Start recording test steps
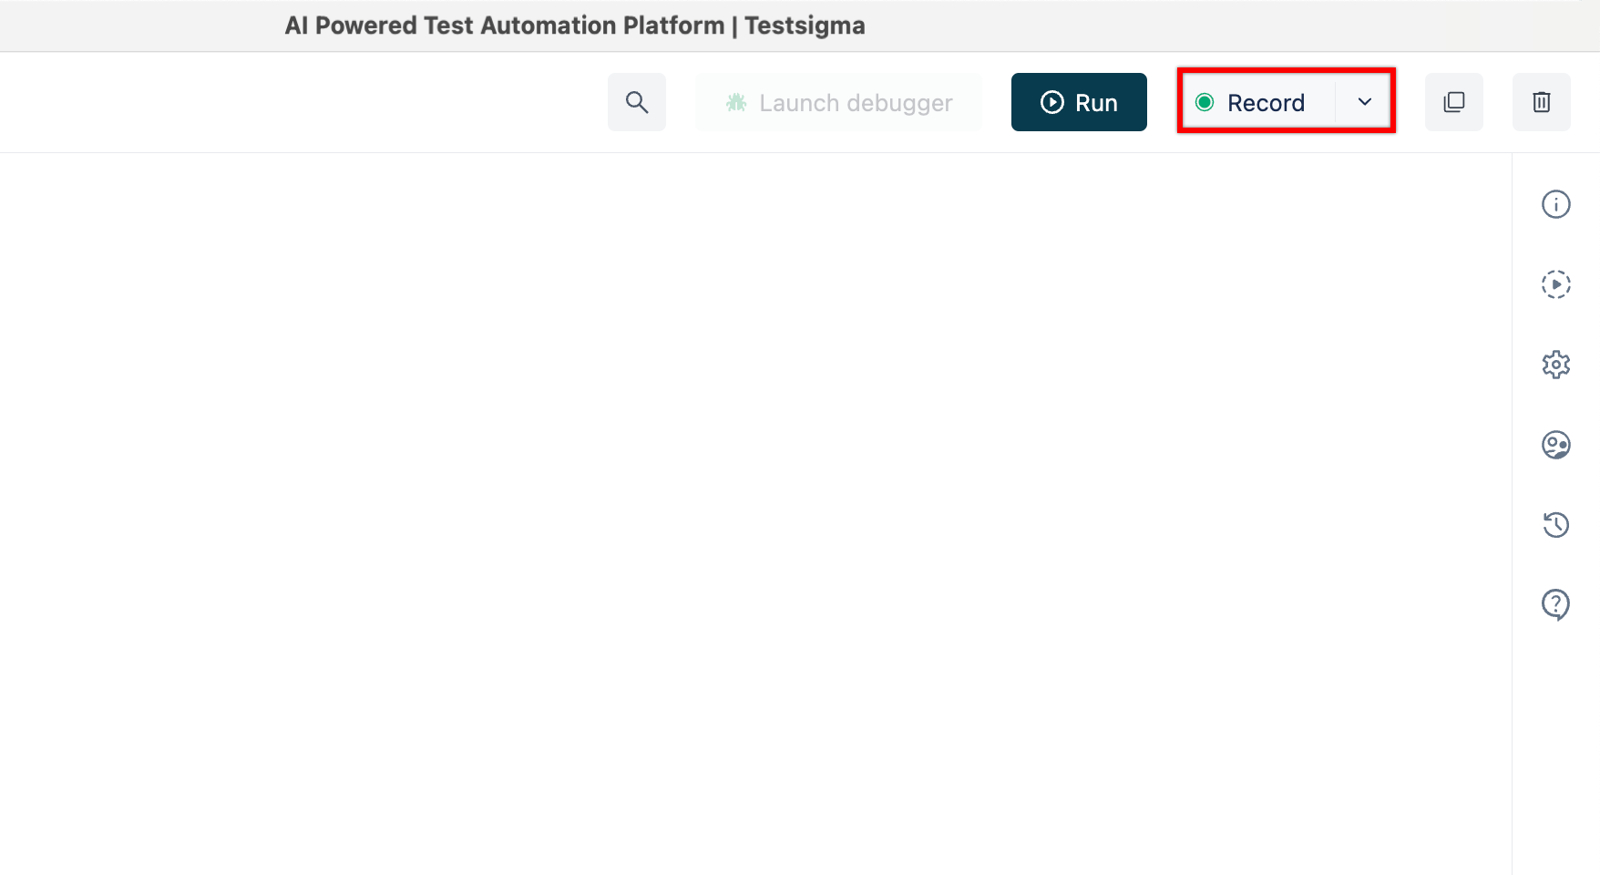The image size is (1600, 875). (1265, 102)
